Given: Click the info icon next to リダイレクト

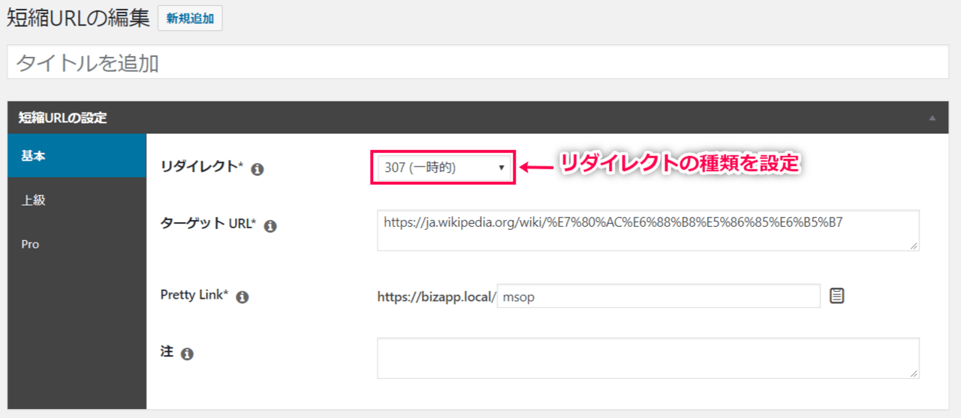Looking at the screenshot, I should [x=257, y=170].
